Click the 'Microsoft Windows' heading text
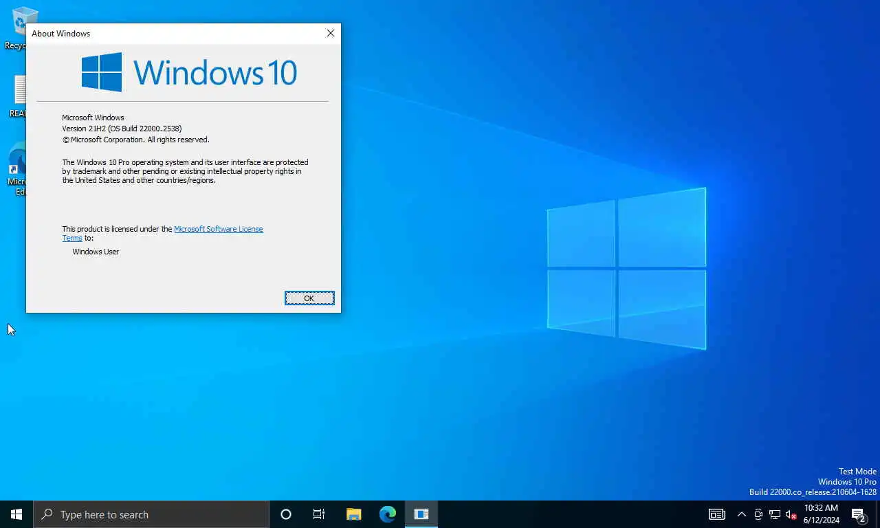 click(93, 118)
